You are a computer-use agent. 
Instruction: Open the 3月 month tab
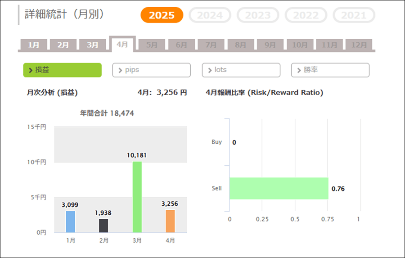pos(92,45)
